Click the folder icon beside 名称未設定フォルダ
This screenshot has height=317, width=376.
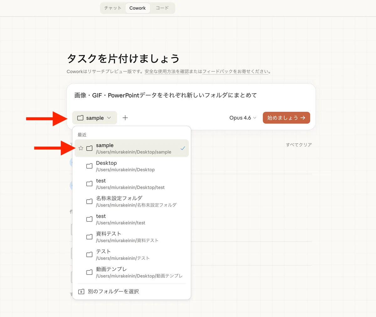tap(89, 201)
